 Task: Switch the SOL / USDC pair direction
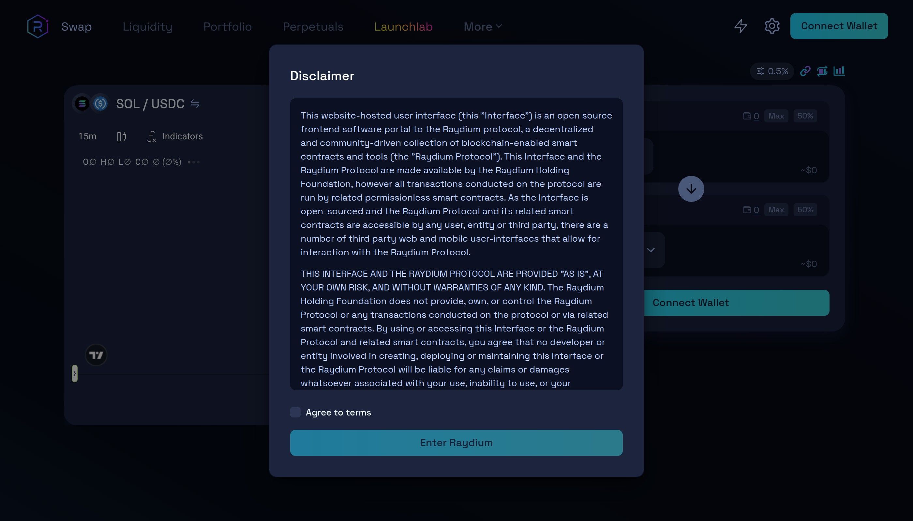pyautogui.click(x=195, y=104)
